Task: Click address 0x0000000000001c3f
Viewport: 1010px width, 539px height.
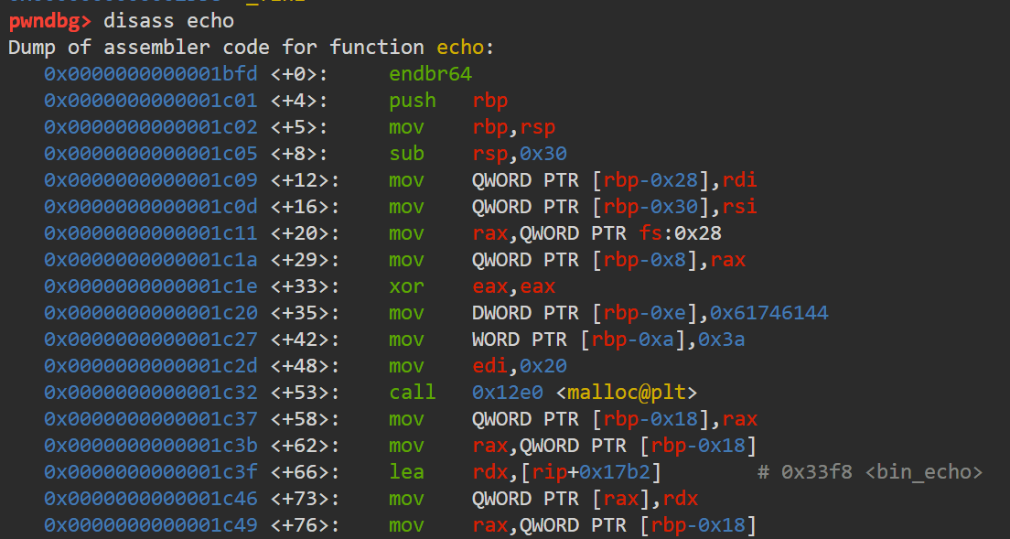Action: (x=151, y=472)
